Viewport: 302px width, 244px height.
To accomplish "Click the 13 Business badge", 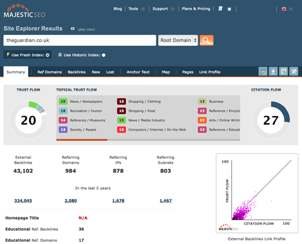I will (202, 101).
